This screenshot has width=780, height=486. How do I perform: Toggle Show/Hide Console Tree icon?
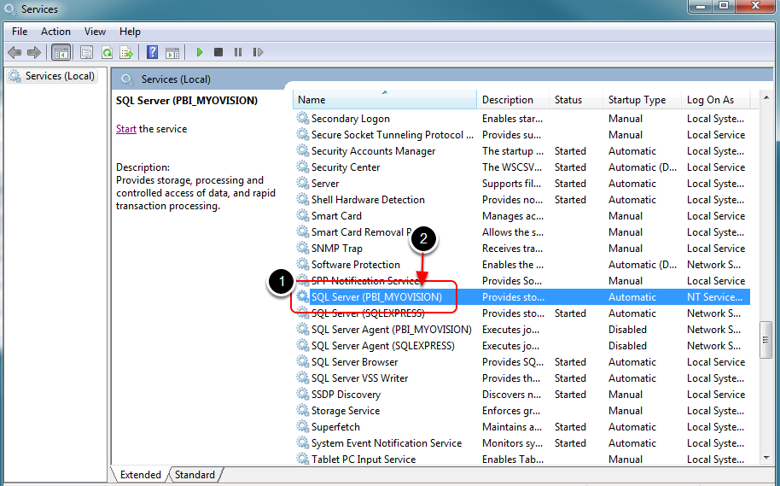[61, 52]
